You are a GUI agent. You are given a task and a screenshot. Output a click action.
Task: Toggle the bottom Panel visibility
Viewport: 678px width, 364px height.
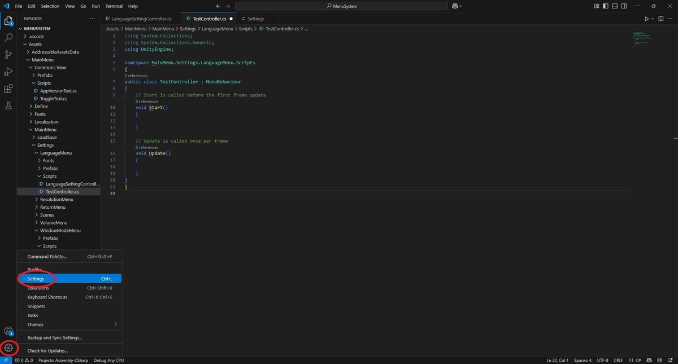(615, 6)
